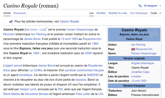Select the Lire tab
Viewport: 165px width, 98px height.
pos(91,13)
